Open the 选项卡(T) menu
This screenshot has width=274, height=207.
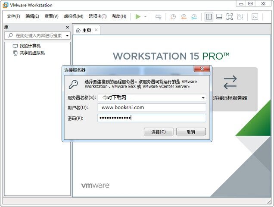pos(97,16)
